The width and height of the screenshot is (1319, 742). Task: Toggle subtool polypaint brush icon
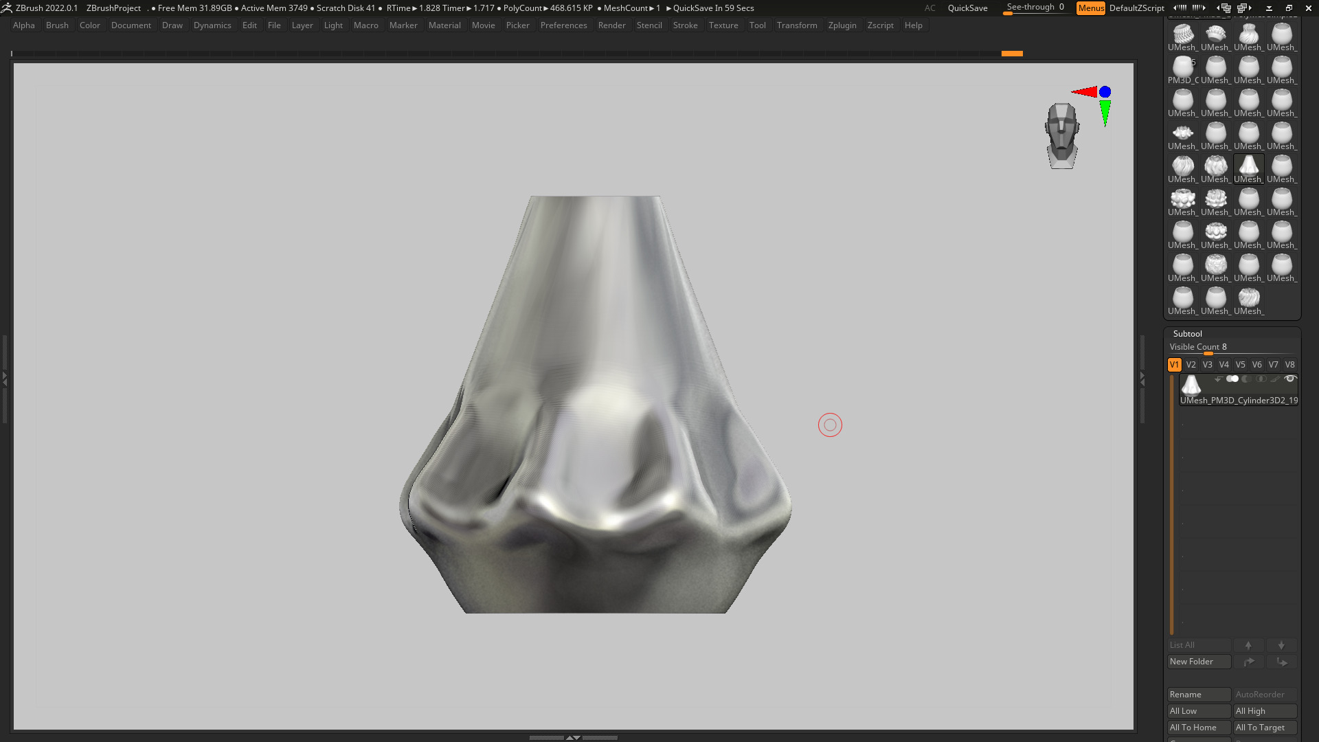coord(1276,379)
